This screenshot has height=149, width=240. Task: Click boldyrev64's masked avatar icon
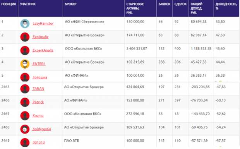coord(25,129)
